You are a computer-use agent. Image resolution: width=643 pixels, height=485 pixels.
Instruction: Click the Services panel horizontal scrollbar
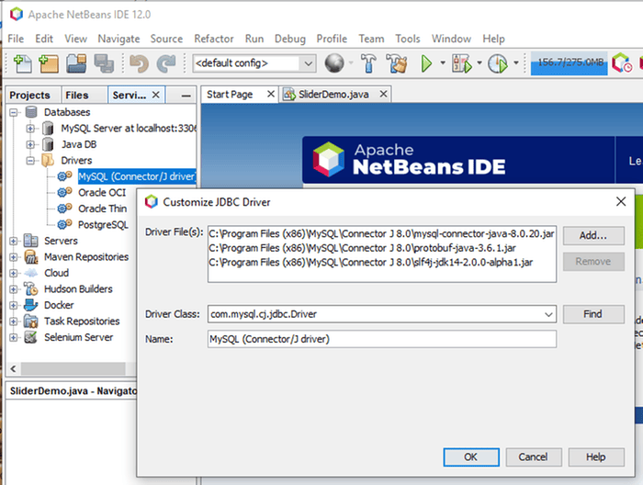click(x=73, y=368)
